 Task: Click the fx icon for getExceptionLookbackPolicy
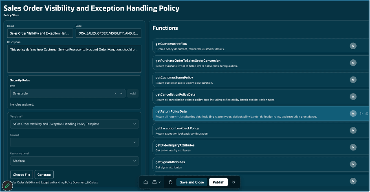tap(353, 131)
